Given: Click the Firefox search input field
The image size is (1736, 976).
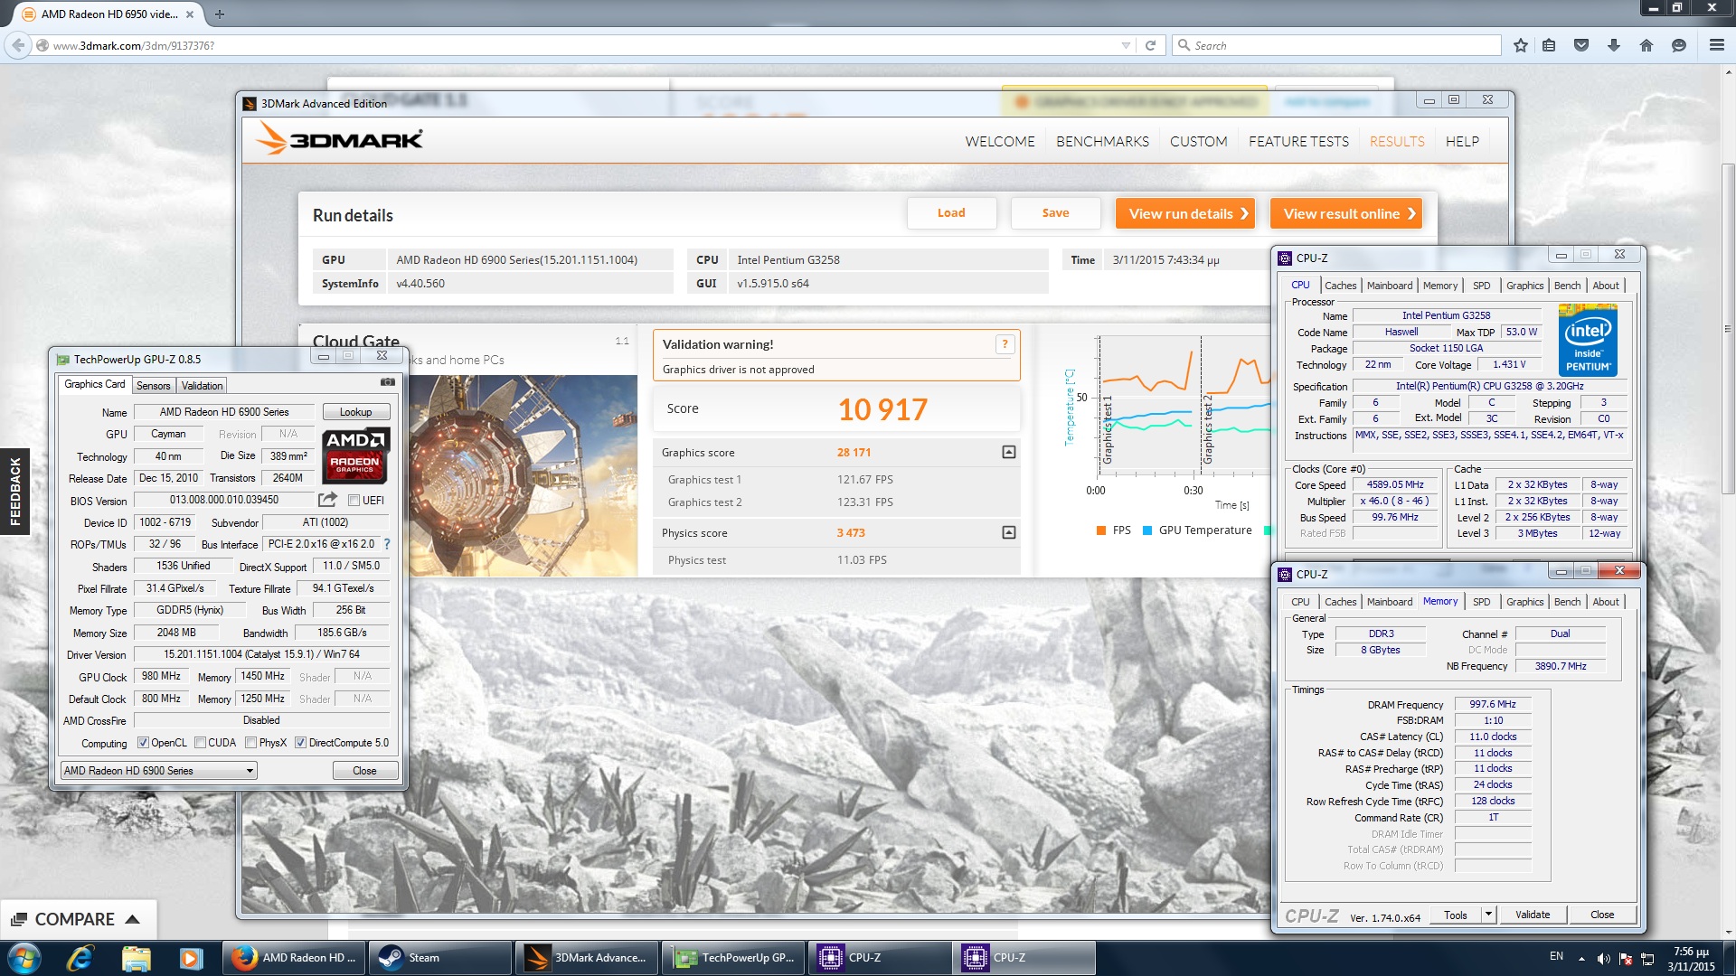Looking at the screenshot, I should click(x=1336, y=45).
